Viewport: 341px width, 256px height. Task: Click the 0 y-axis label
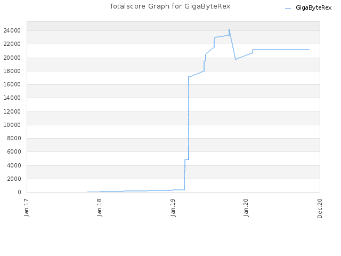(19, 192)
